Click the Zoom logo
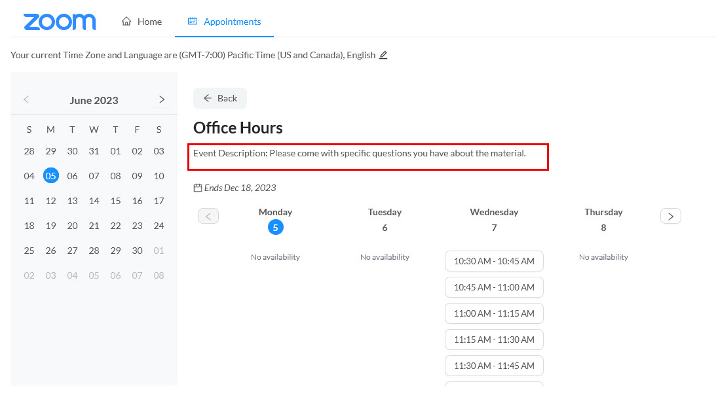Image resolution: width=716 pixels, height=403 pixels. [x=59, y=22]
